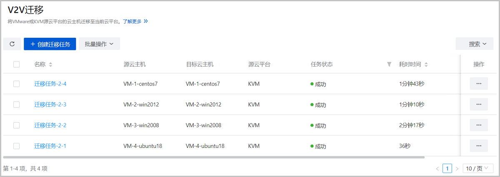Go to page 1 in pagination

click(x=447, y=169)
